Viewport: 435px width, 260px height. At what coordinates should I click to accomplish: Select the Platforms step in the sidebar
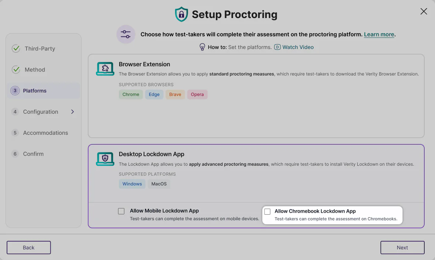(x=35, y=91)
